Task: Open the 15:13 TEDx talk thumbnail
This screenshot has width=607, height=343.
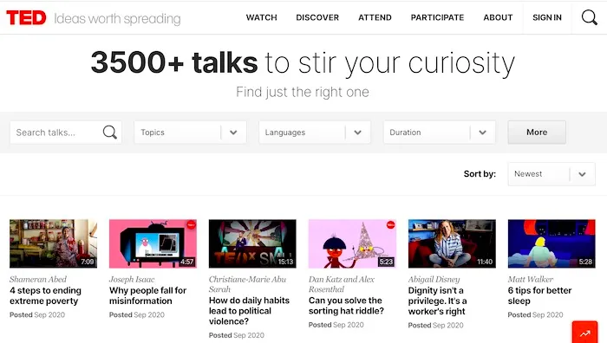Action: pos(252,243)
